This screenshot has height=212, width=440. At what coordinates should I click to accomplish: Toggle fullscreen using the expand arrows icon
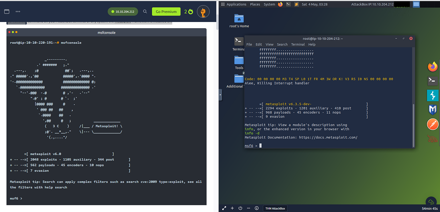(224, 208)
